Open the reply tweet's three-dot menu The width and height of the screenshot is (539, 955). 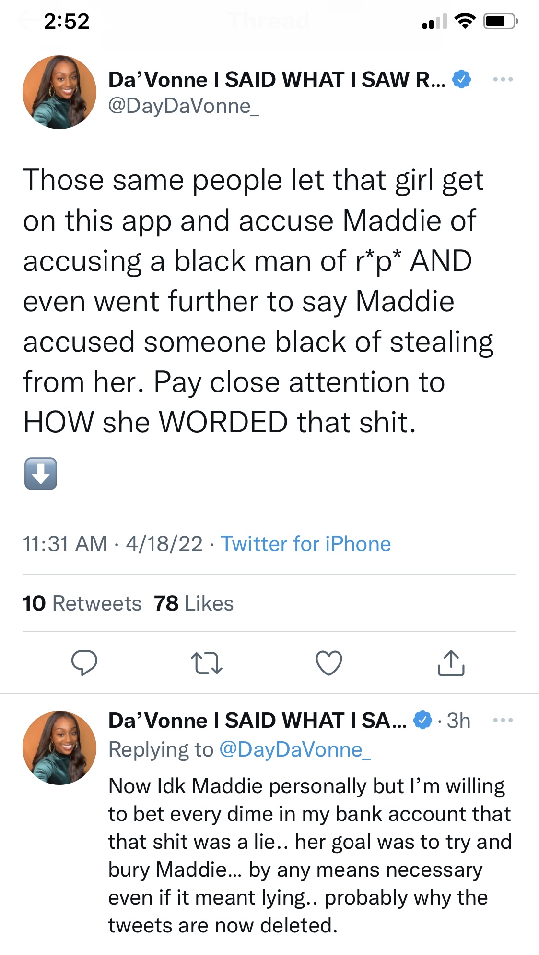pos(503,720)
